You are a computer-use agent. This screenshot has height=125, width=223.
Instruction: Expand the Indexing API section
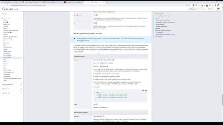pos(22,89)
